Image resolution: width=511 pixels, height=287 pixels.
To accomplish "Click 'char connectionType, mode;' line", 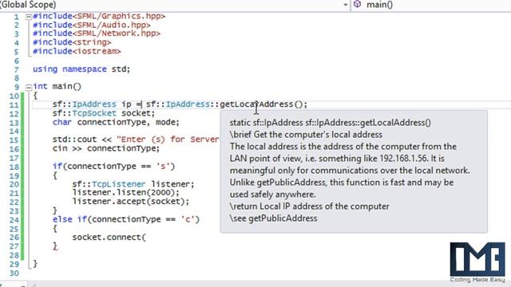I will [x=116, y=122].
